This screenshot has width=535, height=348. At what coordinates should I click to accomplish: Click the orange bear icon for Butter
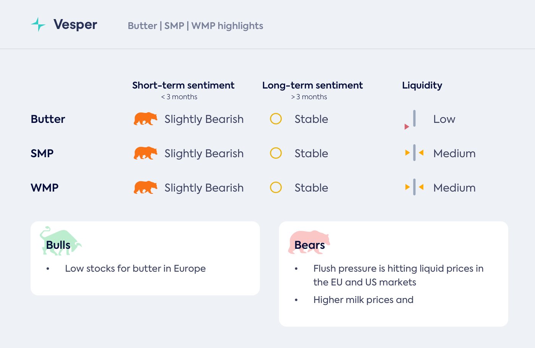pyautogui.click(x=145, y=119)
